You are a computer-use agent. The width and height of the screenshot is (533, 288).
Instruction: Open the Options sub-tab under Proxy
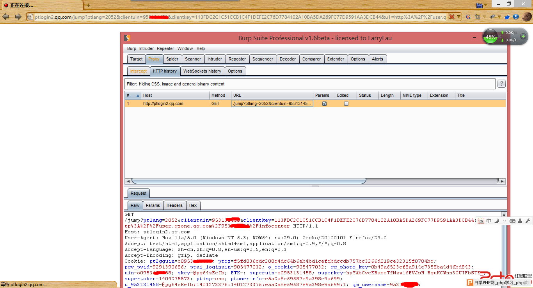tap(235, 71)
